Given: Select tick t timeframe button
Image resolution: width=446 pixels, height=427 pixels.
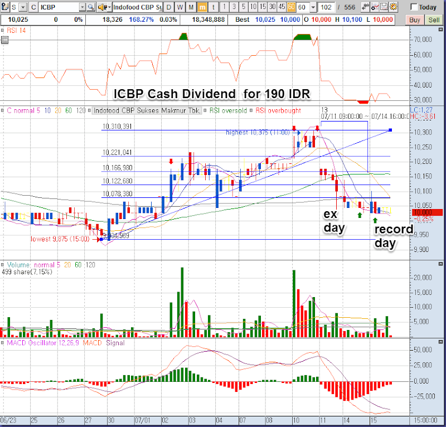Looking at the screenshot, I should point(214,7).
